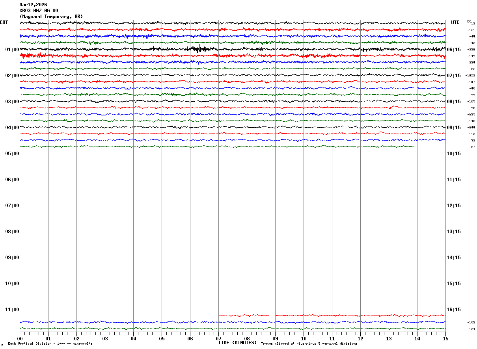The height and width of the screenshot is (349, 477).
Task: Click the TIME (MINUTES) axis title
Action: pyautogui.click(x=237, y=343)
